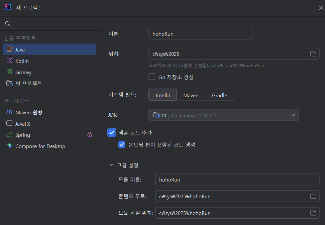Screen dimensions: 325x225
Task: Click the JDK folder icon in dropdown
Action: (x=156, y=115)
